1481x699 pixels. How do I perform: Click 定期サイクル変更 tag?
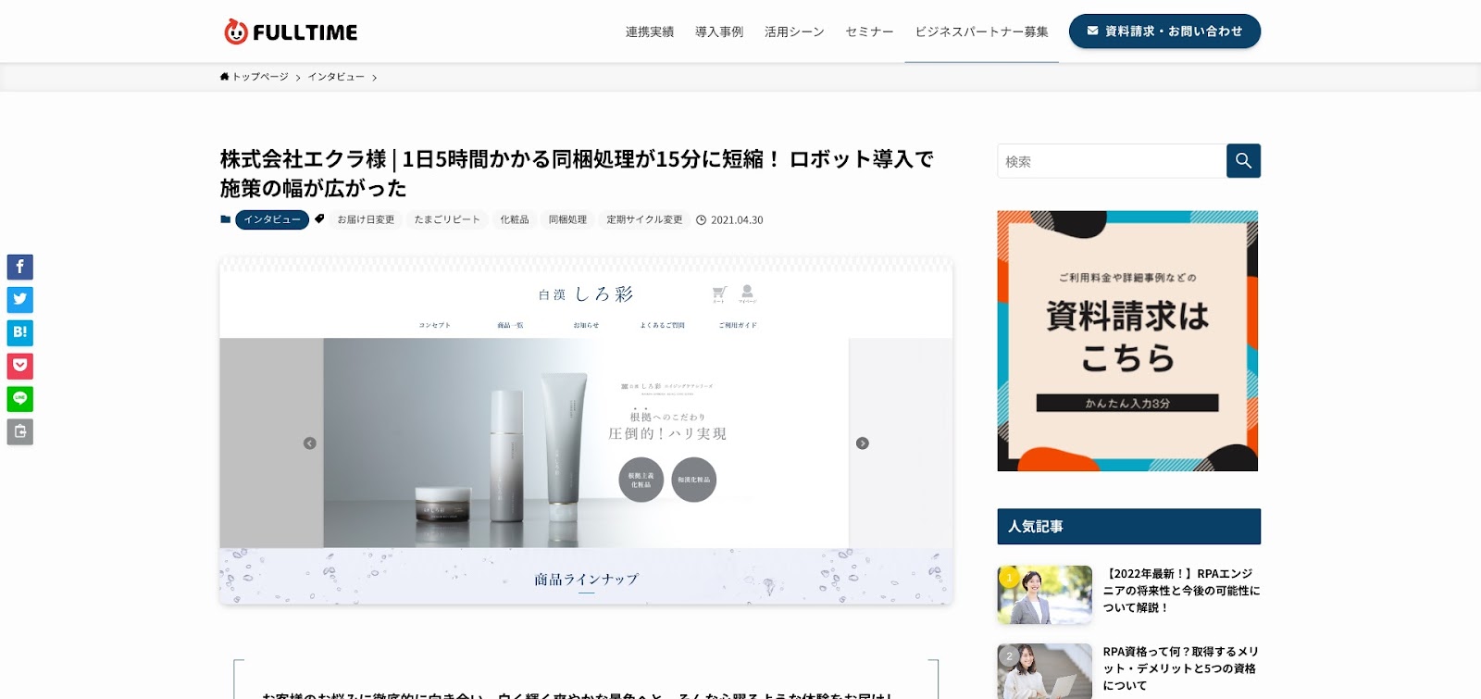click(x=644, y=220)
